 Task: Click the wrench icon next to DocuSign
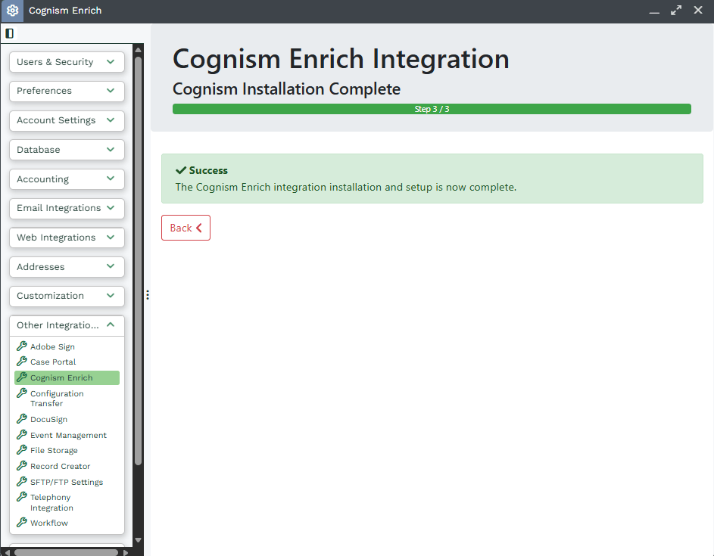(x=22, y=419)
